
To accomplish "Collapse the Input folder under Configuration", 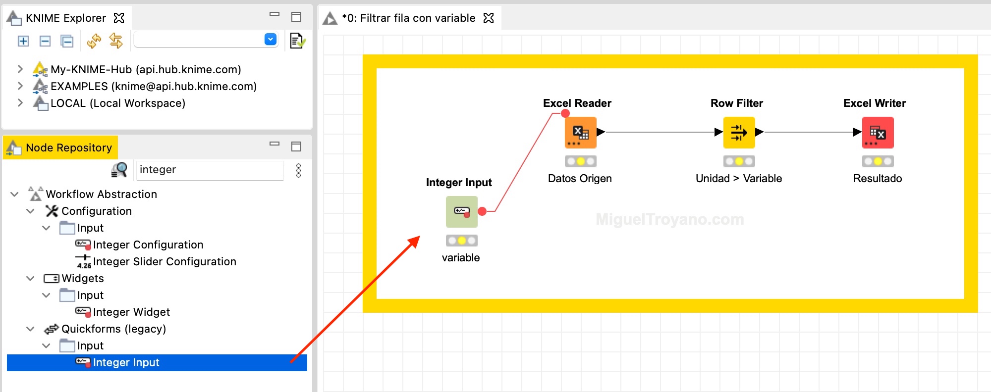I will [47, 228].
